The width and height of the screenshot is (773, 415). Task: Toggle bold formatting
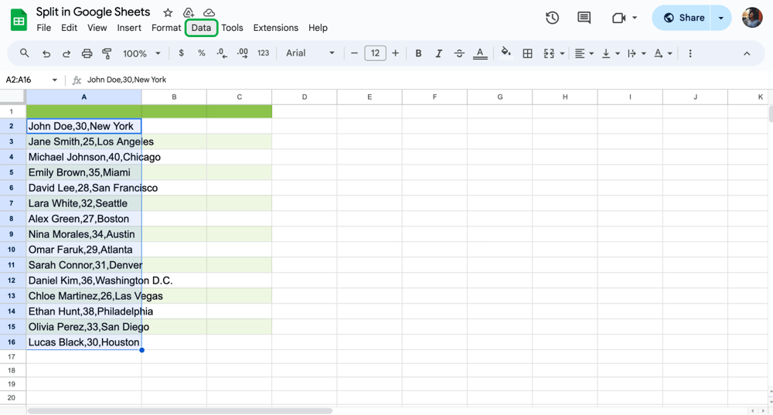click(x=418, y=53)
